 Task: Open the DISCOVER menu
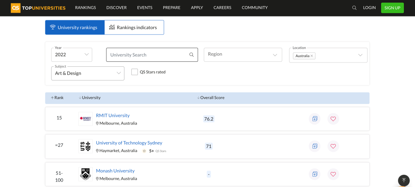point(116,8)
